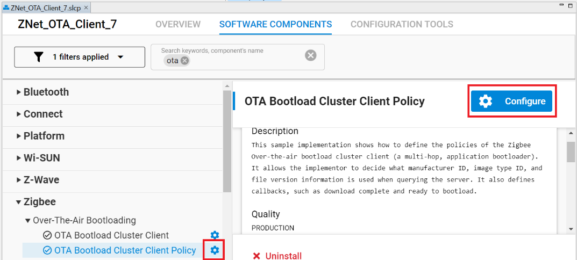Viewport: 577px width, 260px height.
Task: Remove the 'ota' search keyword chip
Action: 185,61
